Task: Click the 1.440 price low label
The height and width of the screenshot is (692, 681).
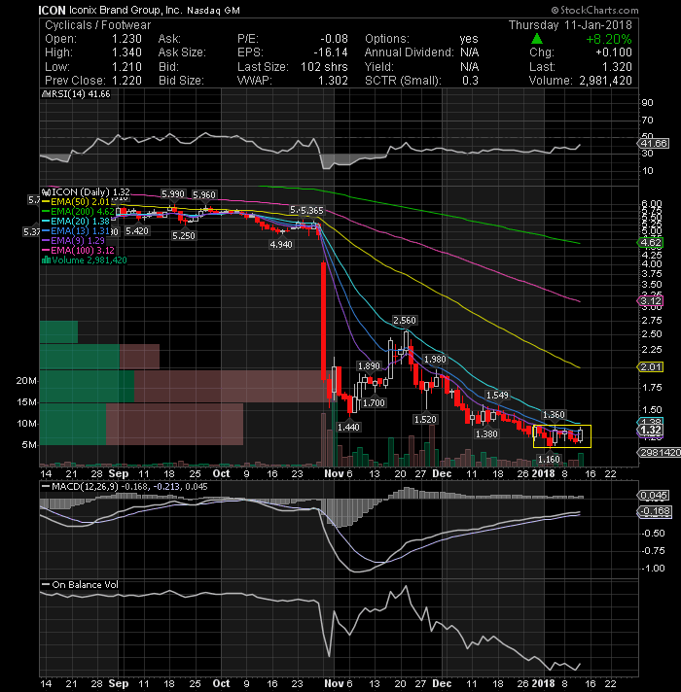Action: pos(348,428)
